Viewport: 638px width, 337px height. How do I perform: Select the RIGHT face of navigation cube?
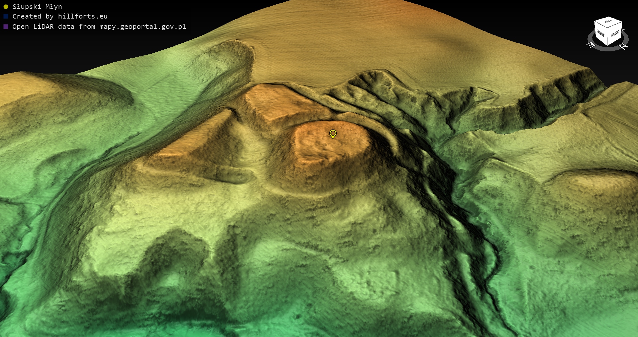coord(601,33)
